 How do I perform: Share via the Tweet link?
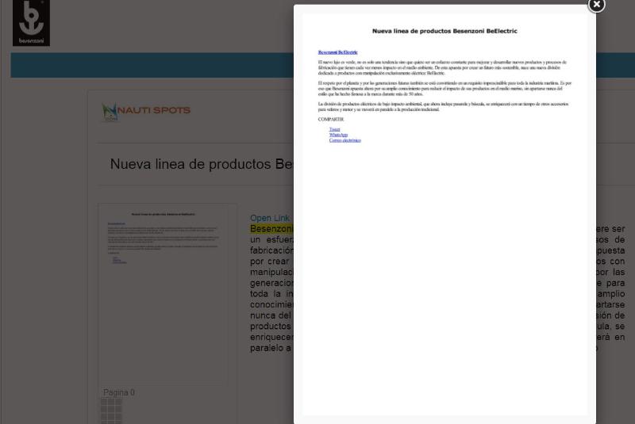click(334, 129)
